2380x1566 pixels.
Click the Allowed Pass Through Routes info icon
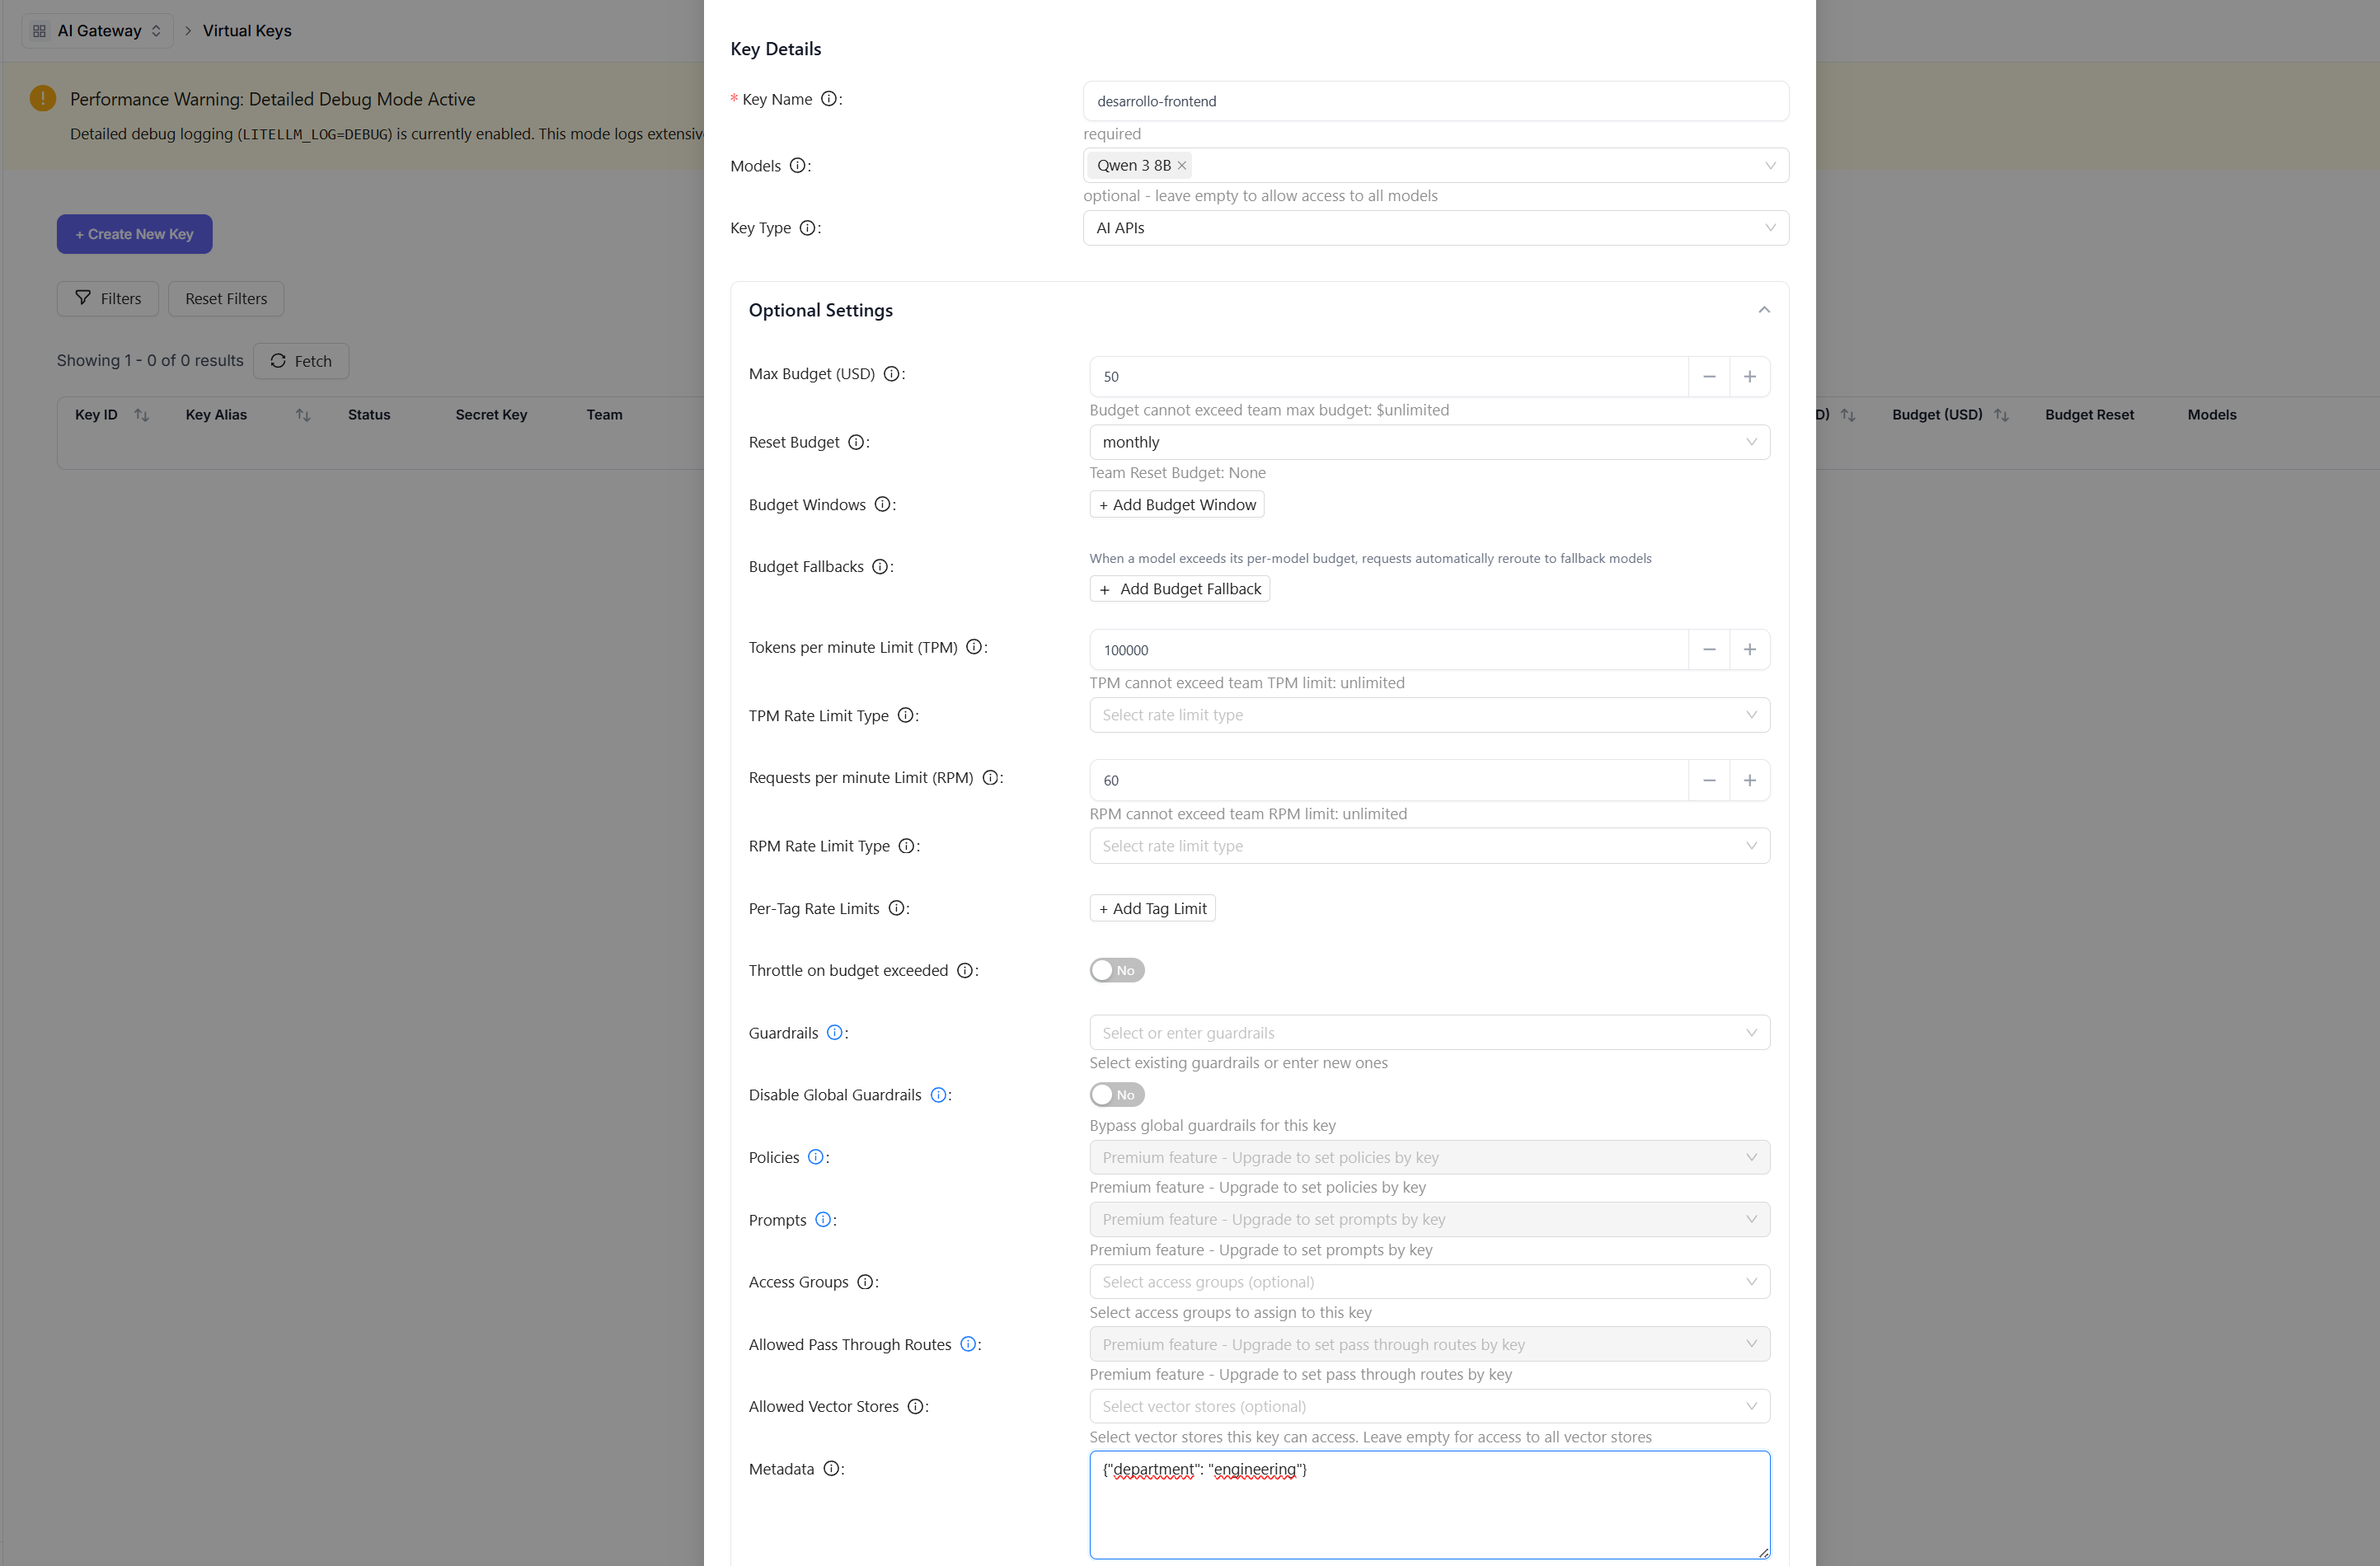tap(968, 1344)
